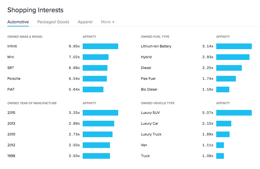
Task: Open the More dropdown arrow
Action: click(113, 22)
